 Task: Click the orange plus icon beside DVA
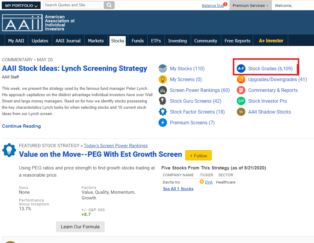(202, 182)
